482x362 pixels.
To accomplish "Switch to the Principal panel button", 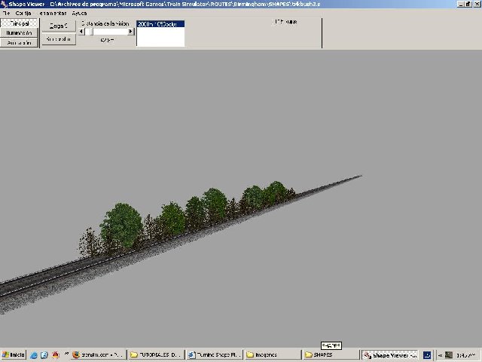I will pos(20,23).
